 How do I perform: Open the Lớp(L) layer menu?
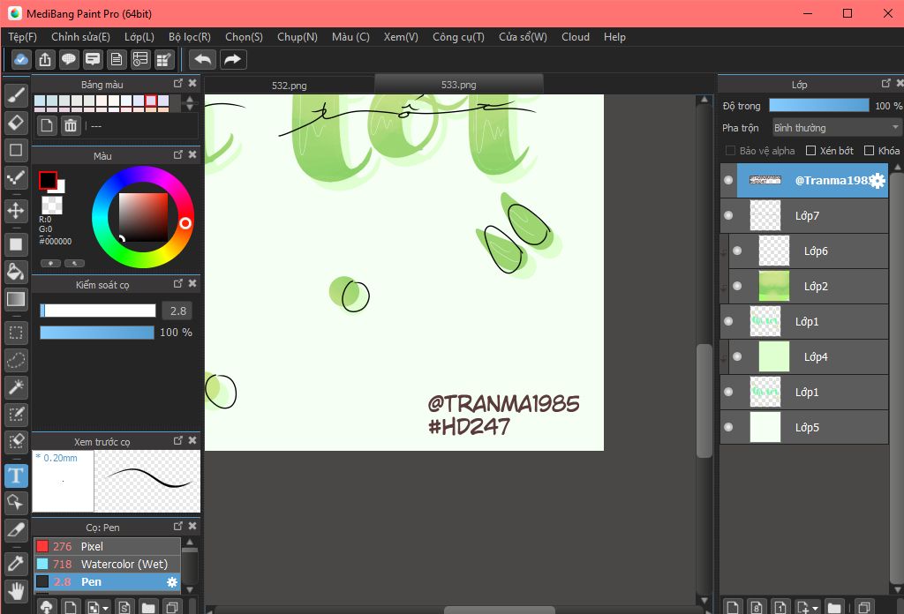(139, 37)
